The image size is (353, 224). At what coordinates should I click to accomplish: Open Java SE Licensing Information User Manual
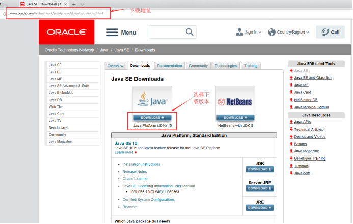(x=158, y=186)
